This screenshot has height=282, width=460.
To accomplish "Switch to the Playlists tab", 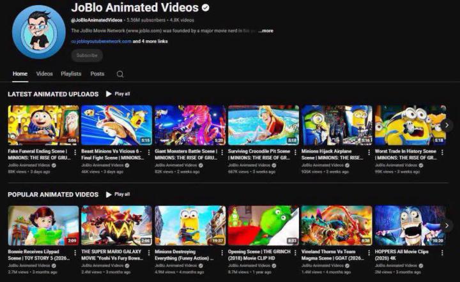I will (71, 74).
